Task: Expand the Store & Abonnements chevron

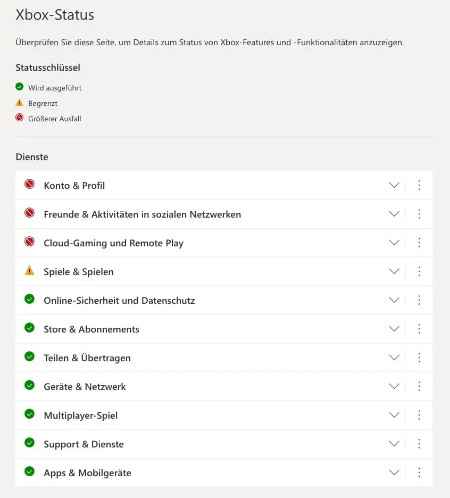Action: tap(394, 329)
